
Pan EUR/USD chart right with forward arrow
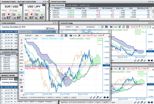tap(108, 97)
